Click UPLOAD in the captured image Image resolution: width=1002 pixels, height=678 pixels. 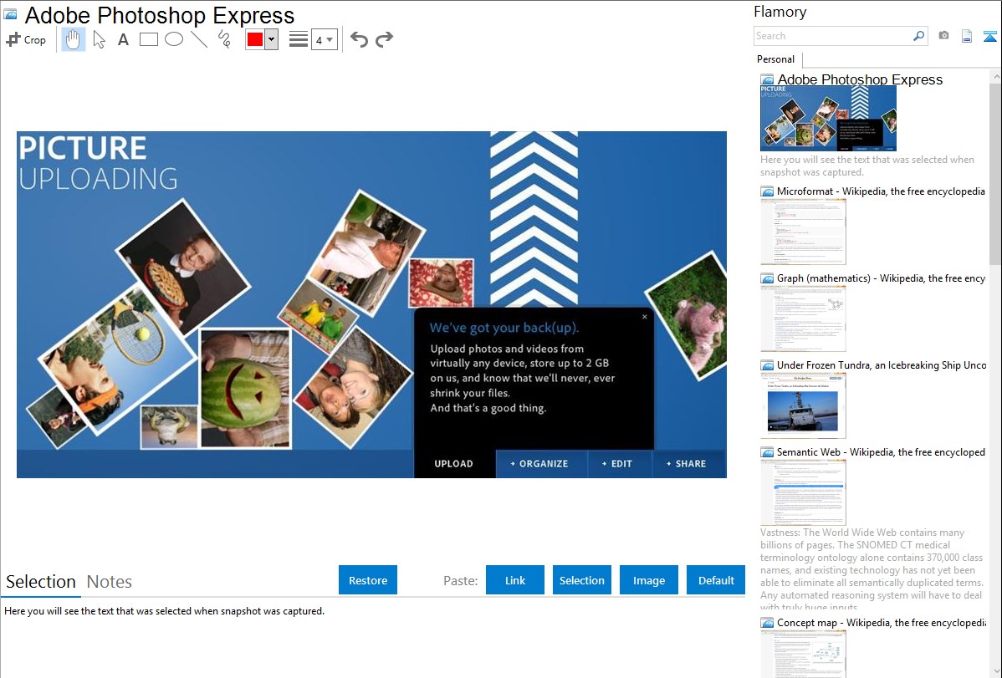tap(453, 464)
